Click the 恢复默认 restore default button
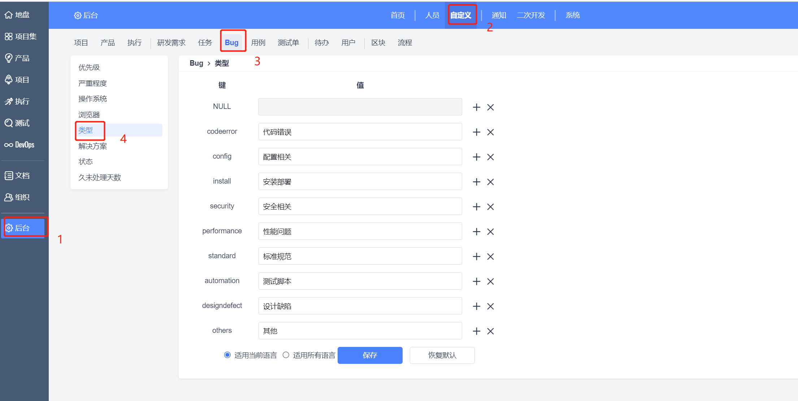 tap(442, 355)
